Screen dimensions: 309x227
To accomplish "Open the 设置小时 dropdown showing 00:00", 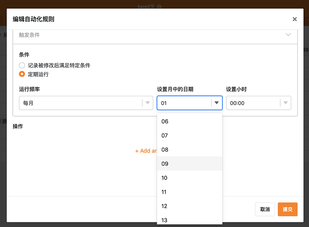I will (259, 103).
